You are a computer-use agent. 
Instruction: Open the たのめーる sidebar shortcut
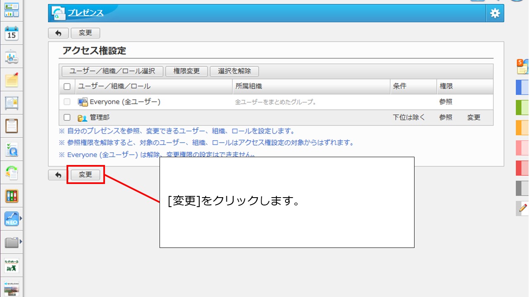[12, 265]
